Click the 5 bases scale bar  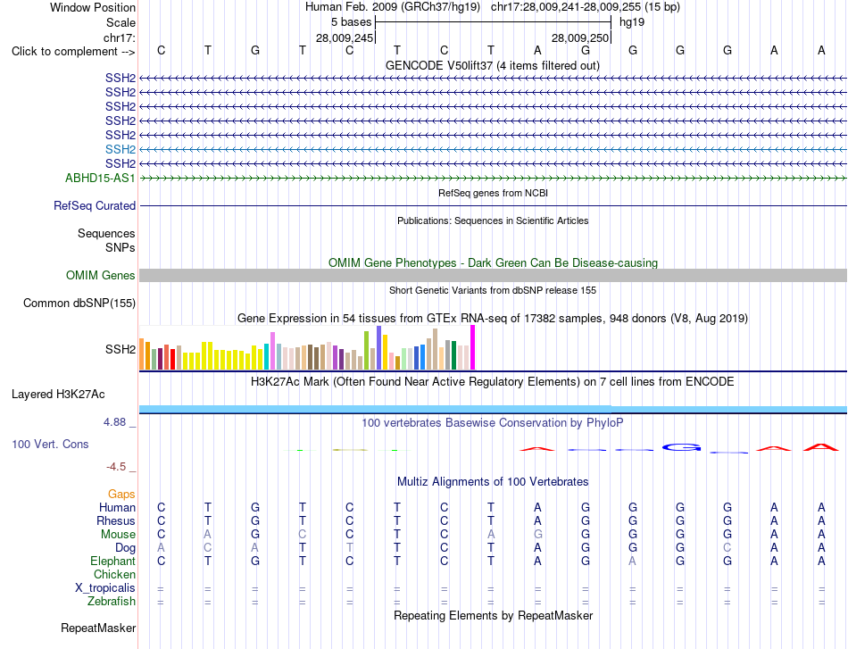click(493, 22)
